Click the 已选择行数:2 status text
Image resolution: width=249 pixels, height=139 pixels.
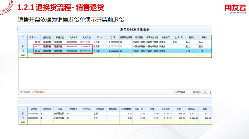click(x=38, y=92)
